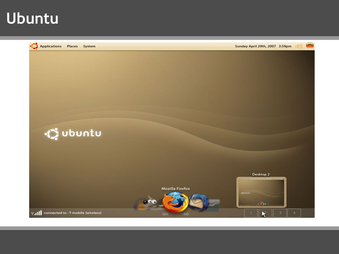Click the dock's right arrow
This screenshot has height=254, width=339.
186,214
